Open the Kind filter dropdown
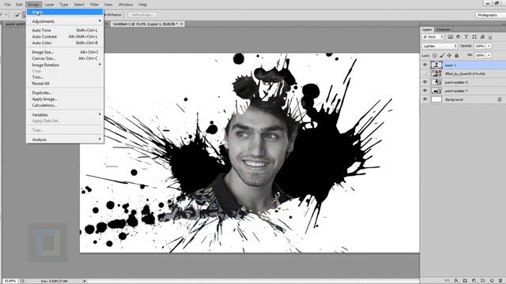This screenshot has width=506, height=284. tap(433, 37)
